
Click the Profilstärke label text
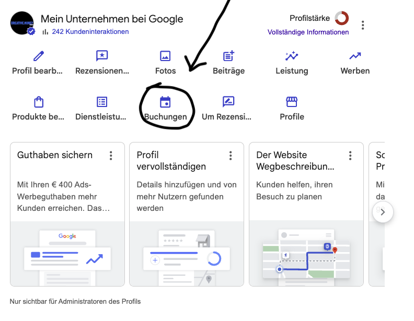point(309,18)
